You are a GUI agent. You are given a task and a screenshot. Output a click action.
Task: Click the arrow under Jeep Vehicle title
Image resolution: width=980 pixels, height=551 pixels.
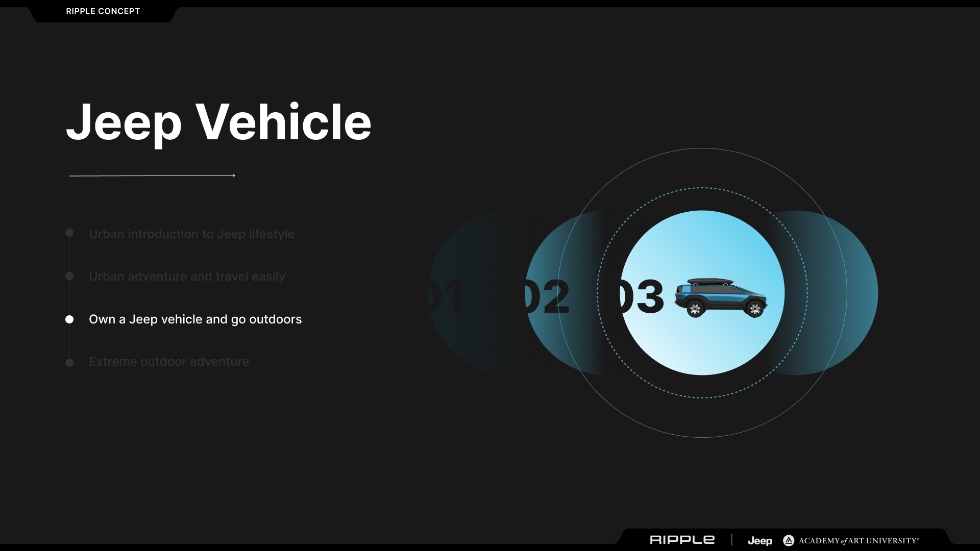(x=152, y=176)
